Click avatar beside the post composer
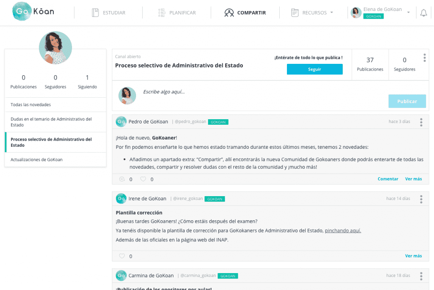434x290 pixels. (x=127, y=96)
